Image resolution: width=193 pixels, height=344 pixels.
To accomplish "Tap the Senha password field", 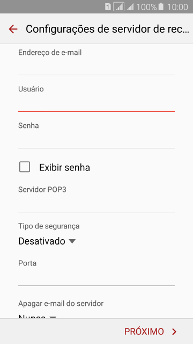I will coord(96,140).
